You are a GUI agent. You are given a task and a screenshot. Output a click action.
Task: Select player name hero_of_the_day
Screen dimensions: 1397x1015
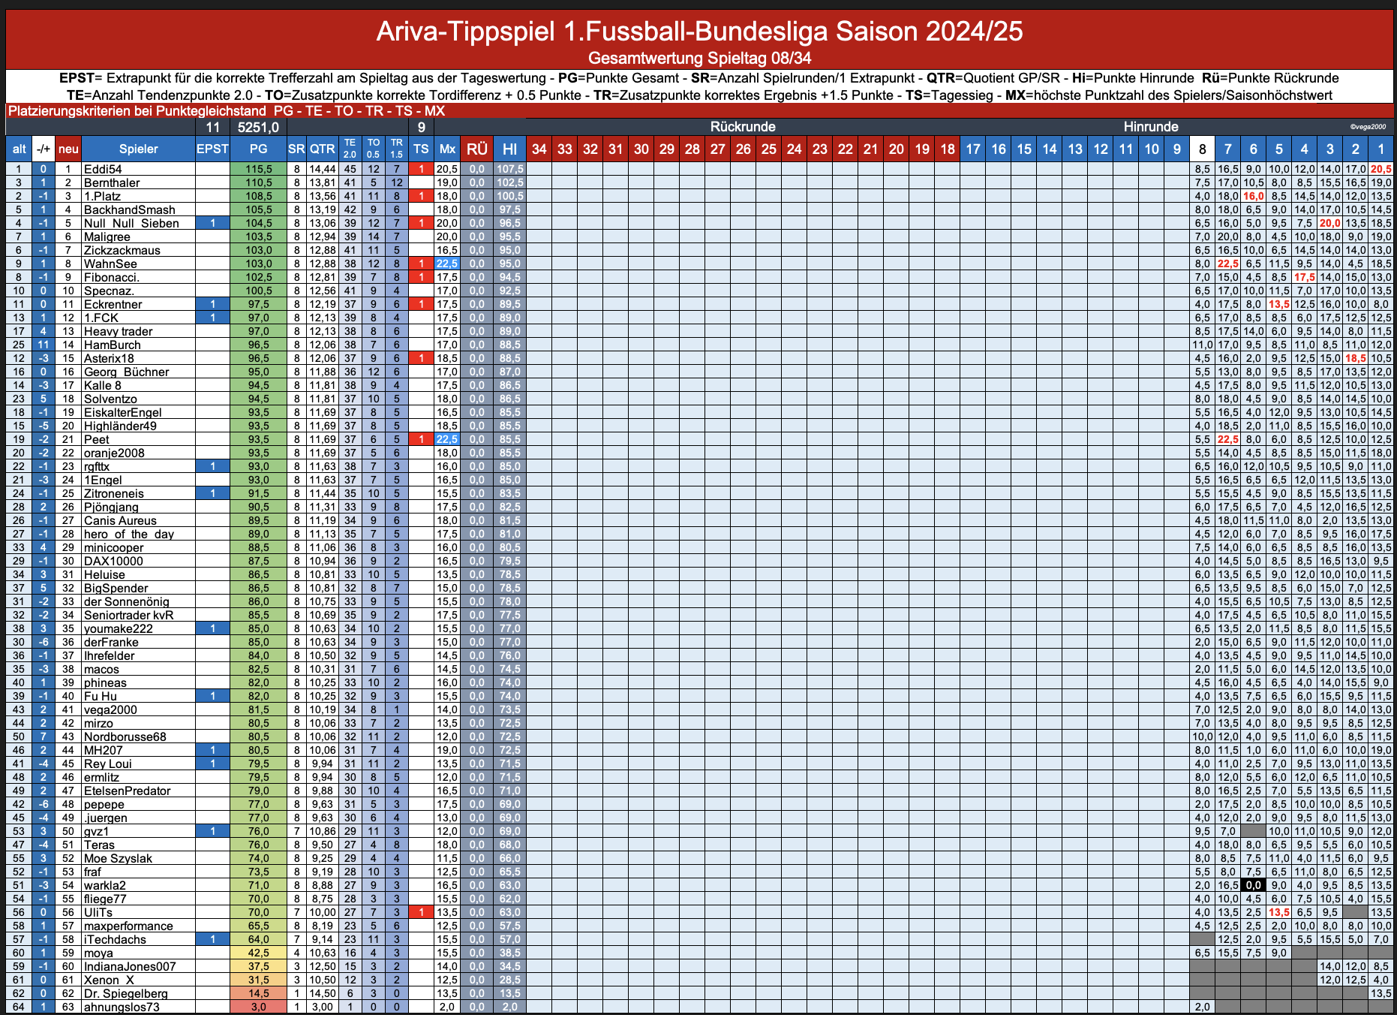(x=128, y=534)
